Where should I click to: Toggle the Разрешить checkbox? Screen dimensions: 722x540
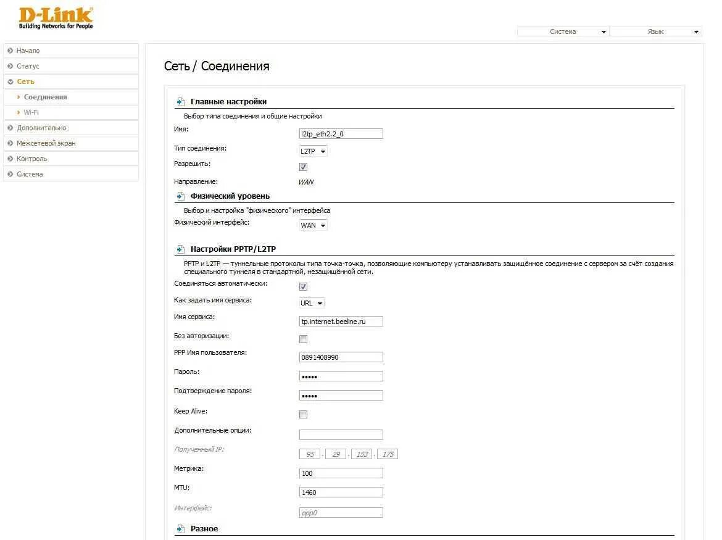[303, 167]
